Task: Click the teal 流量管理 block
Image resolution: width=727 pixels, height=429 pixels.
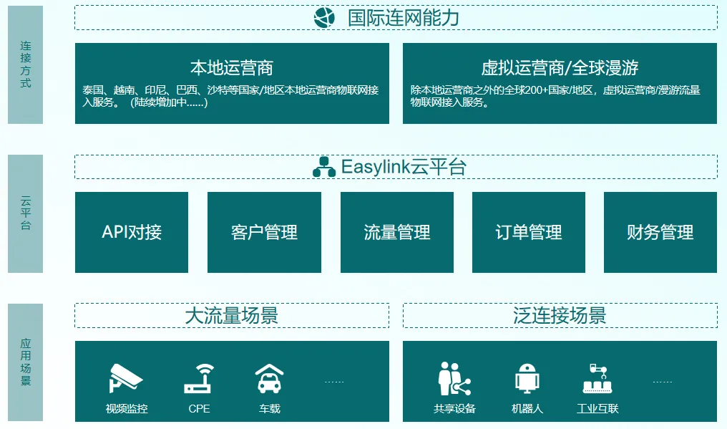Action: 397,232
